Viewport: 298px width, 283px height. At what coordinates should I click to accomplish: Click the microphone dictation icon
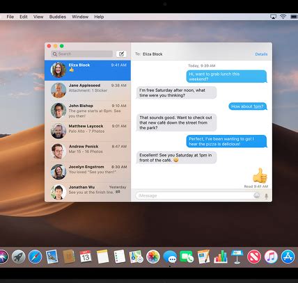tap(266, 196)
